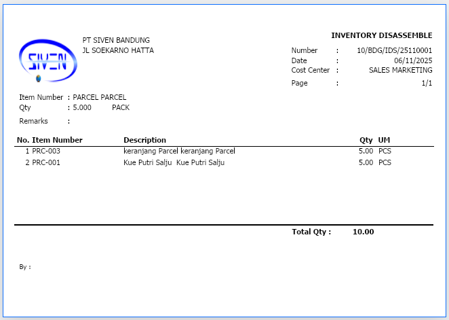The height and width of the screenshot is (320, 449).
Task: Click the Kue Putri Salju description
Action: (x=174, y=162)
